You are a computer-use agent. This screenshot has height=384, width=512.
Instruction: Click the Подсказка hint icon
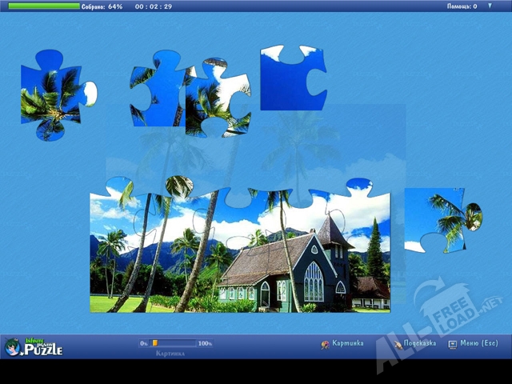click(397, 344)
